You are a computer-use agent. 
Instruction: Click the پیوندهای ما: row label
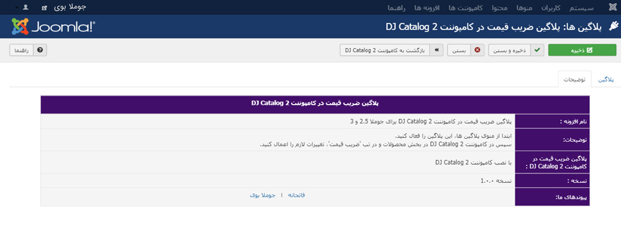point(552,197)
